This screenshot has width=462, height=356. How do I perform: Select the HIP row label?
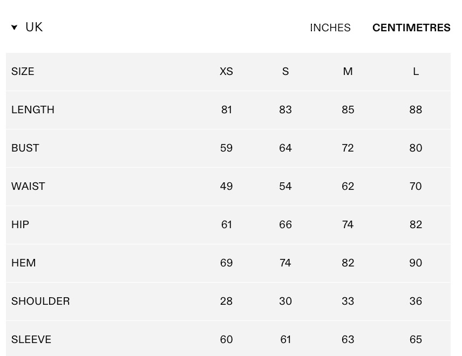click(20, 224)
